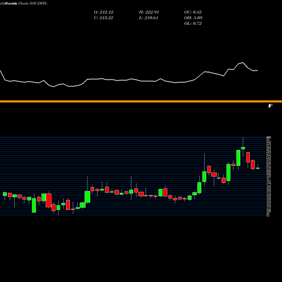Click the 'OL: 0.72' reading
Screen dimensions: 282x282
click(193, 23)
